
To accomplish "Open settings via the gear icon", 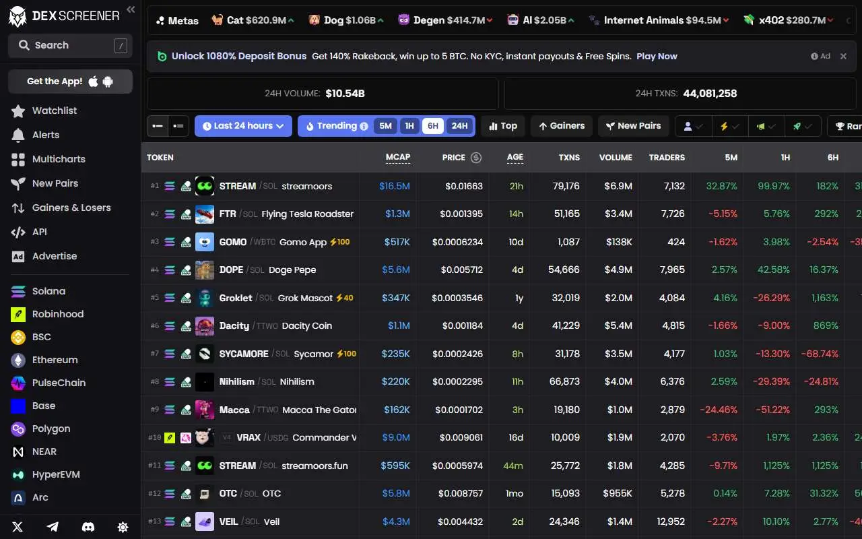I will 123,527.
